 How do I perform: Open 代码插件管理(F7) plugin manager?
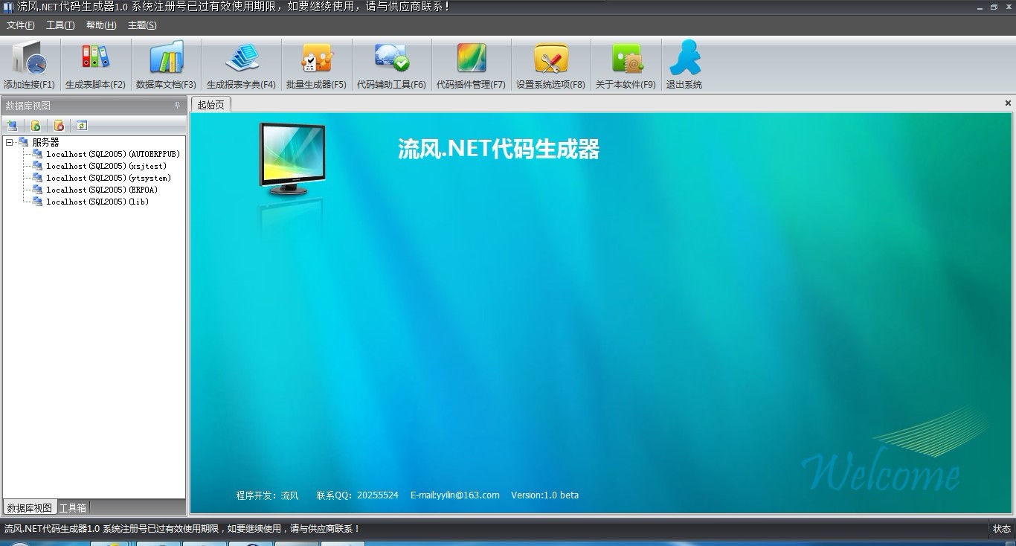(471, 60)
